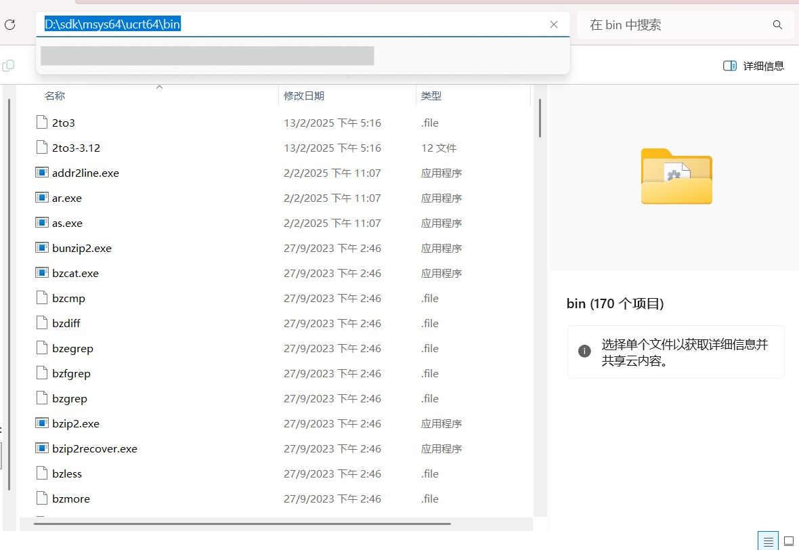Click the addr2line.exe application icon

[x=42, y=173]
